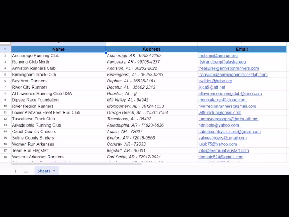289x217 pixels.
Task: Select address Austin, AR - 72007
Action: [151, 132]
